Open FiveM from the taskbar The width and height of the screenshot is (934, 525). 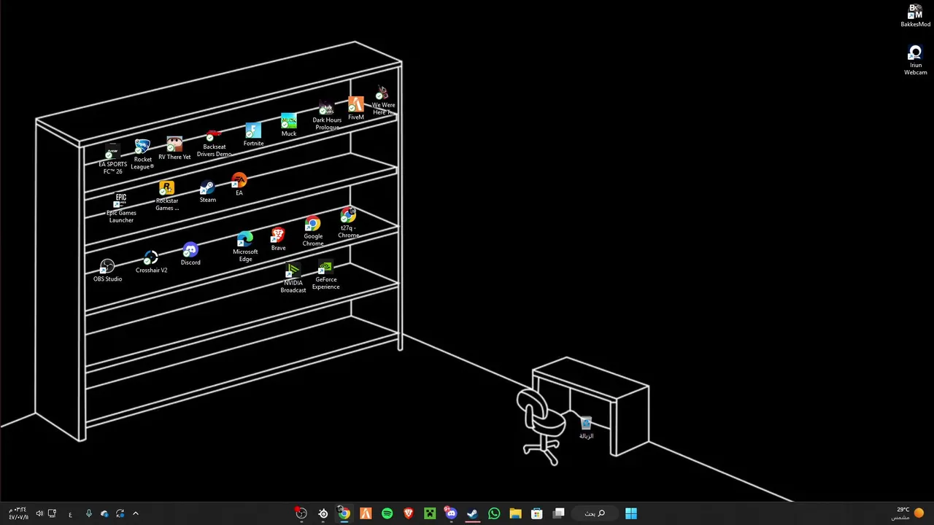point(366,513)
